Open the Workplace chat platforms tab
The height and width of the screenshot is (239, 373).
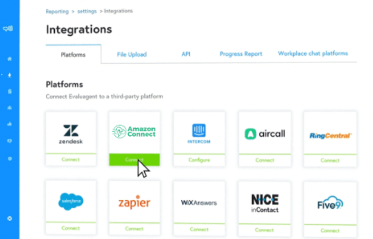[313, 53]
